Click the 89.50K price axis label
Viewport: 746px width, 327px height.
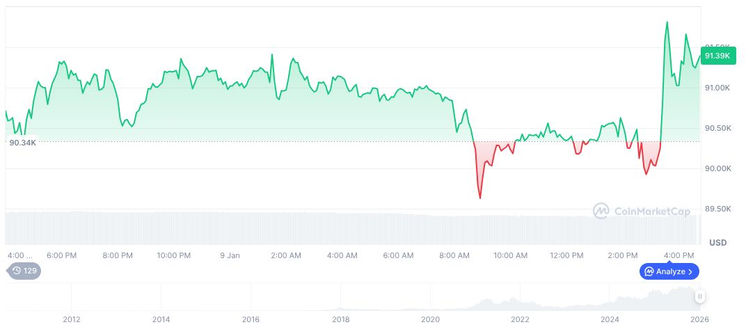tap(717, 209)
